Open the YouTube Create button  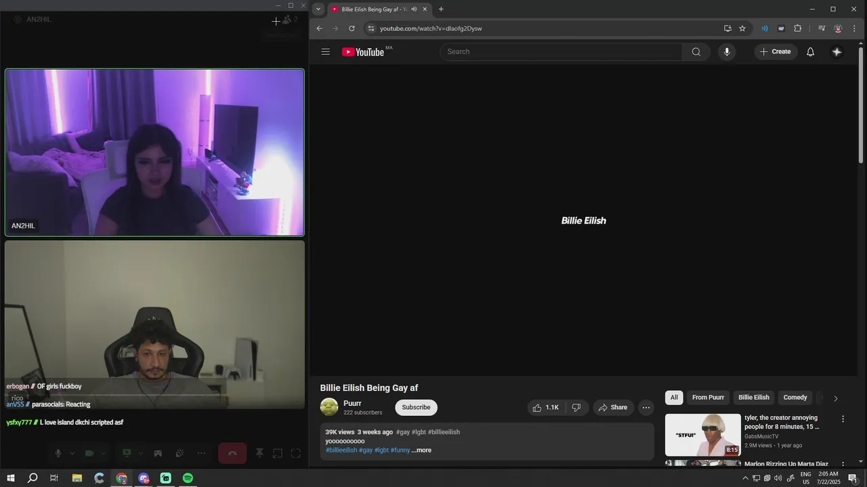coord(776,51)
